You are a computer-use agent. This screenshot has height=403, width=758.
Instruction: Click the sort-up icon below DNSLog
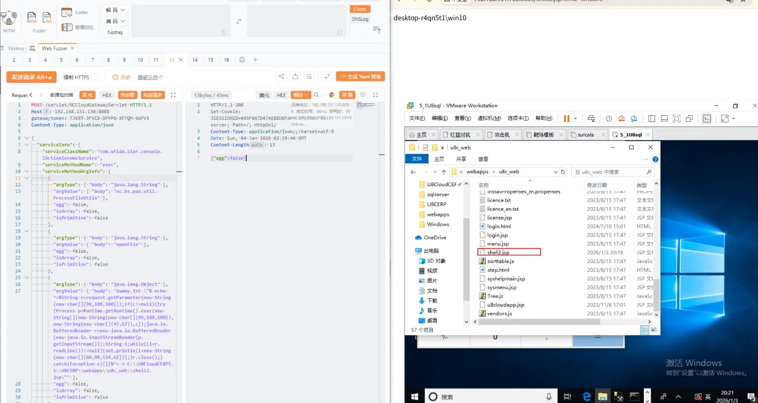[377, 30]
